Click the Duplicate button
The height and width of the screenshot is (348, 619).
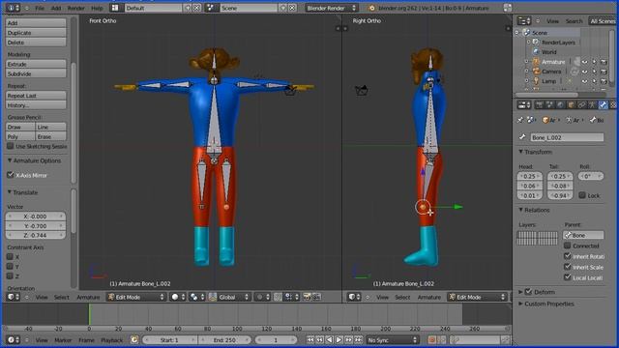click(x=36, y=33)
